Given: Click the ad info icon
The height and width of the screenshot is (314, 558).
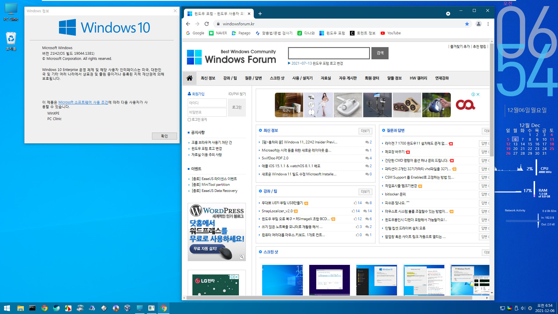Looking at the screenshot, I should [473, 94].
